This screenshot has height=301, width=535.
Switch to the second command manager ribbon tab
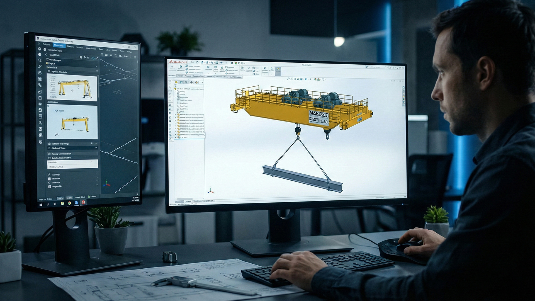(x=180, y=76)
